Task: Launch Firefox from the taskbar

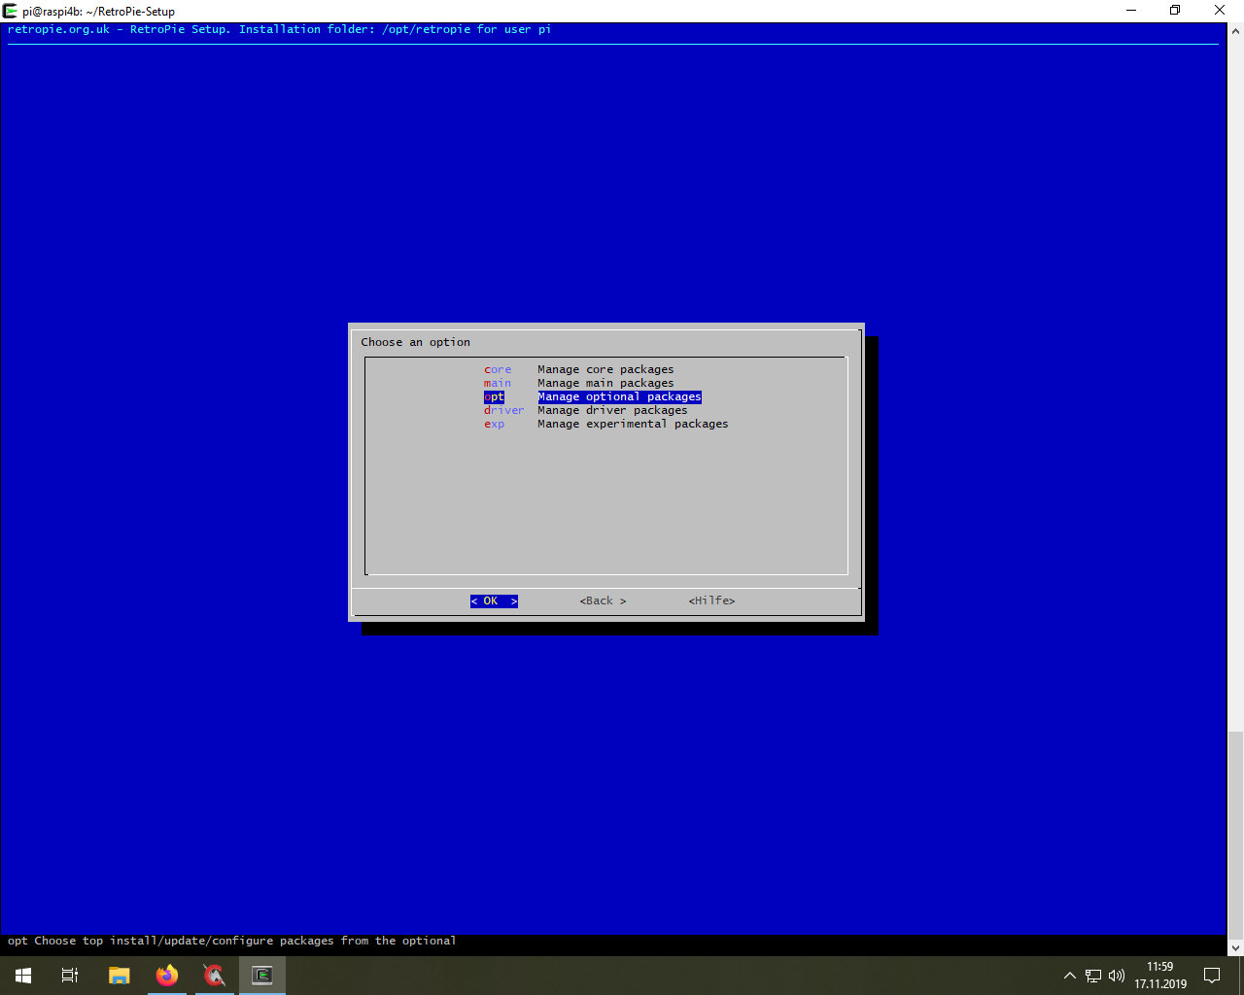Action: [x=167, y=976]
